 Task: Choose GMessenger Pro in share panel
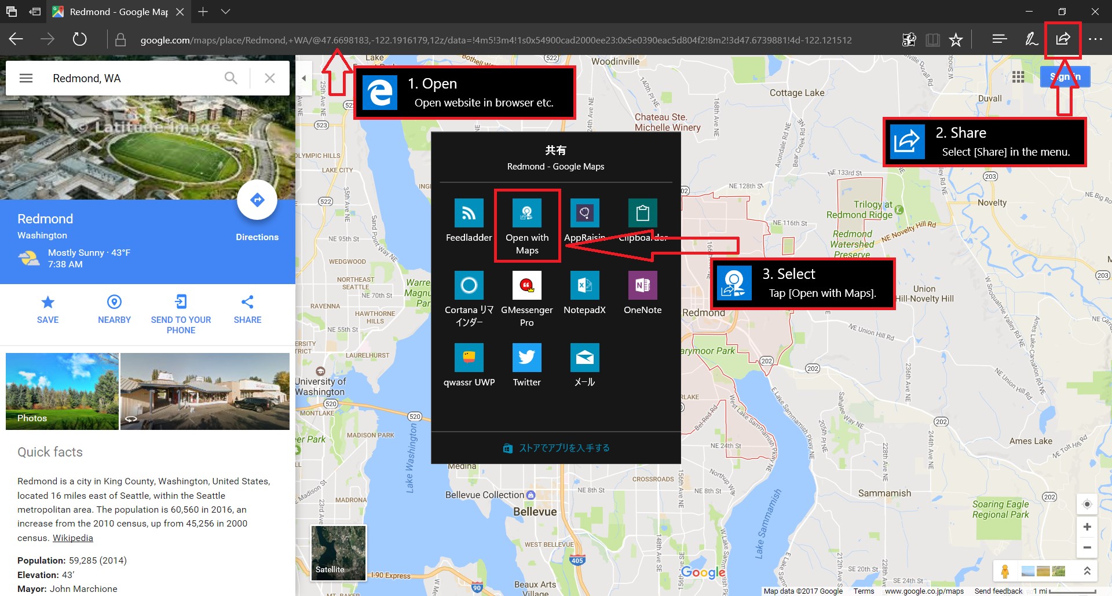tap(527, 299)
